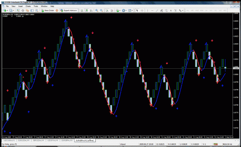Select Draw Horizontal Line tool
241x147 pixels.
click(x=152, y=10)
